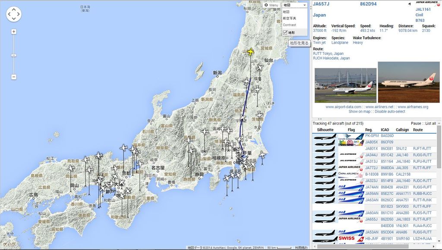The width and height of the screenshot is (442, 250).
Task: Click the SNA flag in JA805X row
Action: coord(351,143)
